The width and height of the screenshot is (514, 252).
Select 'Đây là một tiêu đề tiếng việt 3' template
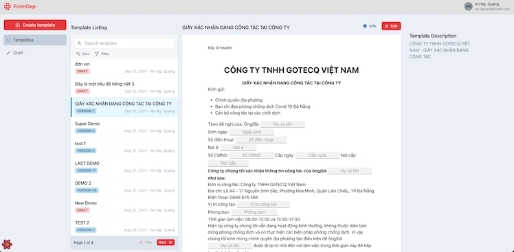[x=124, y=87]
